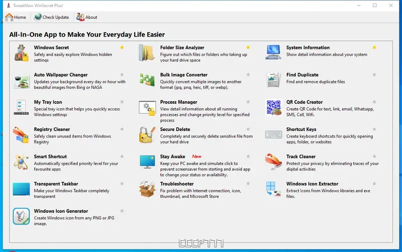
Task: Click Check Update in the toolbar
Action: point(52,17)
